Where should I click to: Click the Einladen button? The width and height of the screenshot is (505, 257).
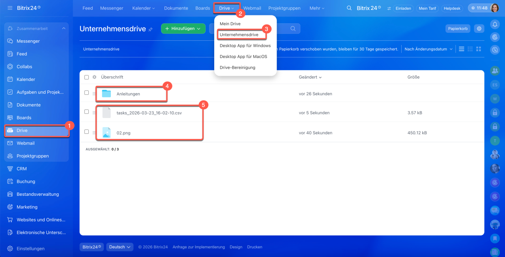pyautogui.click(x=403, y=8)
